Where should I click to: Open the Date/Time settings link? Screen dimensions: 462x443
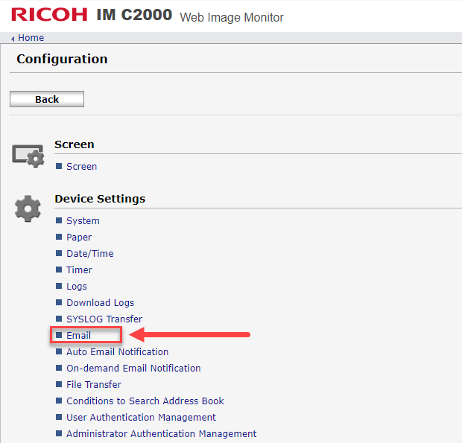(x=90, y=253)
